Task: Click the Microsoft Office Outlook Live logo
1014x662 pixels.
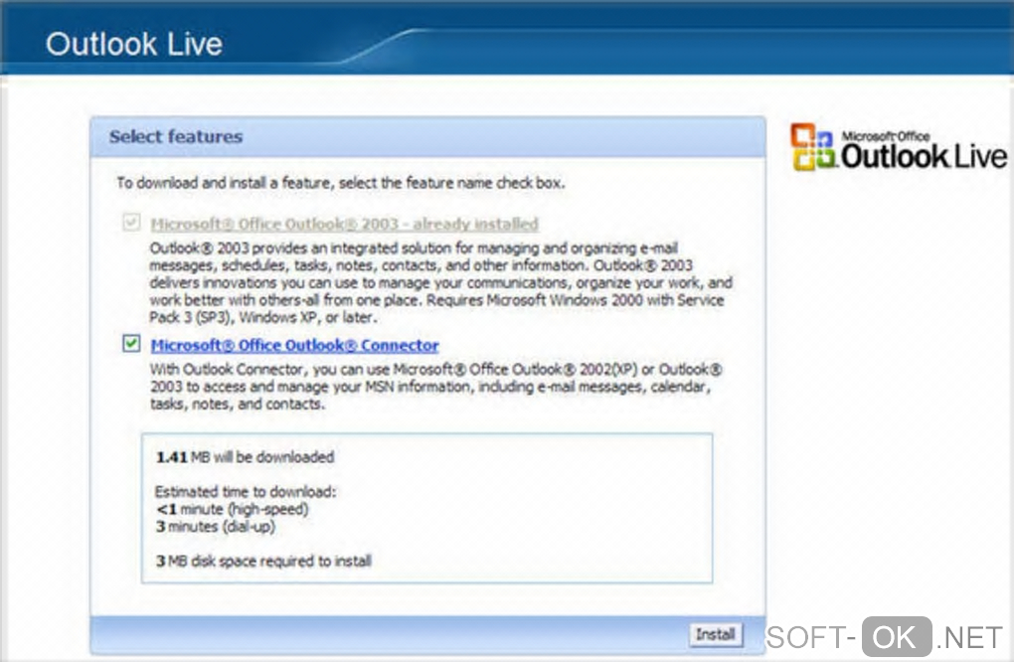Action: pos(899,147)
